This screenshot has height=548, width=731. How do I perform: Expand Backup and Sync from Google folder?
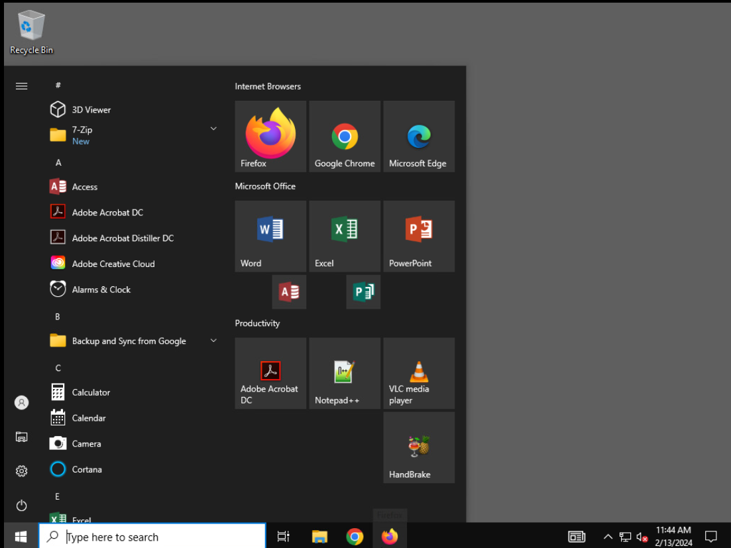click(x=133, y=341)
